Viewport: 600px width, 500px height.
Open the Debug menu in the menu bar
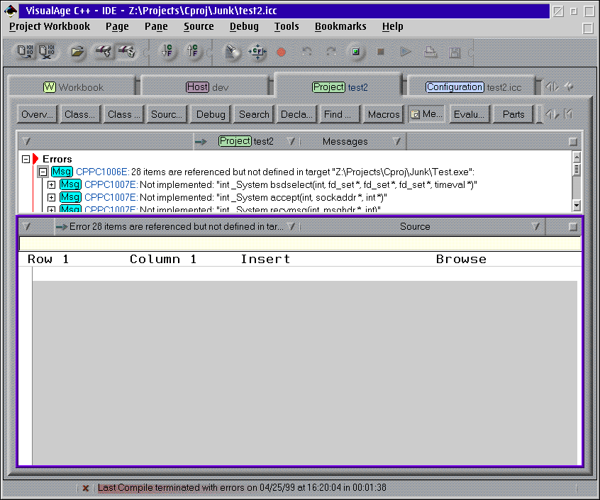coord(244,26)
